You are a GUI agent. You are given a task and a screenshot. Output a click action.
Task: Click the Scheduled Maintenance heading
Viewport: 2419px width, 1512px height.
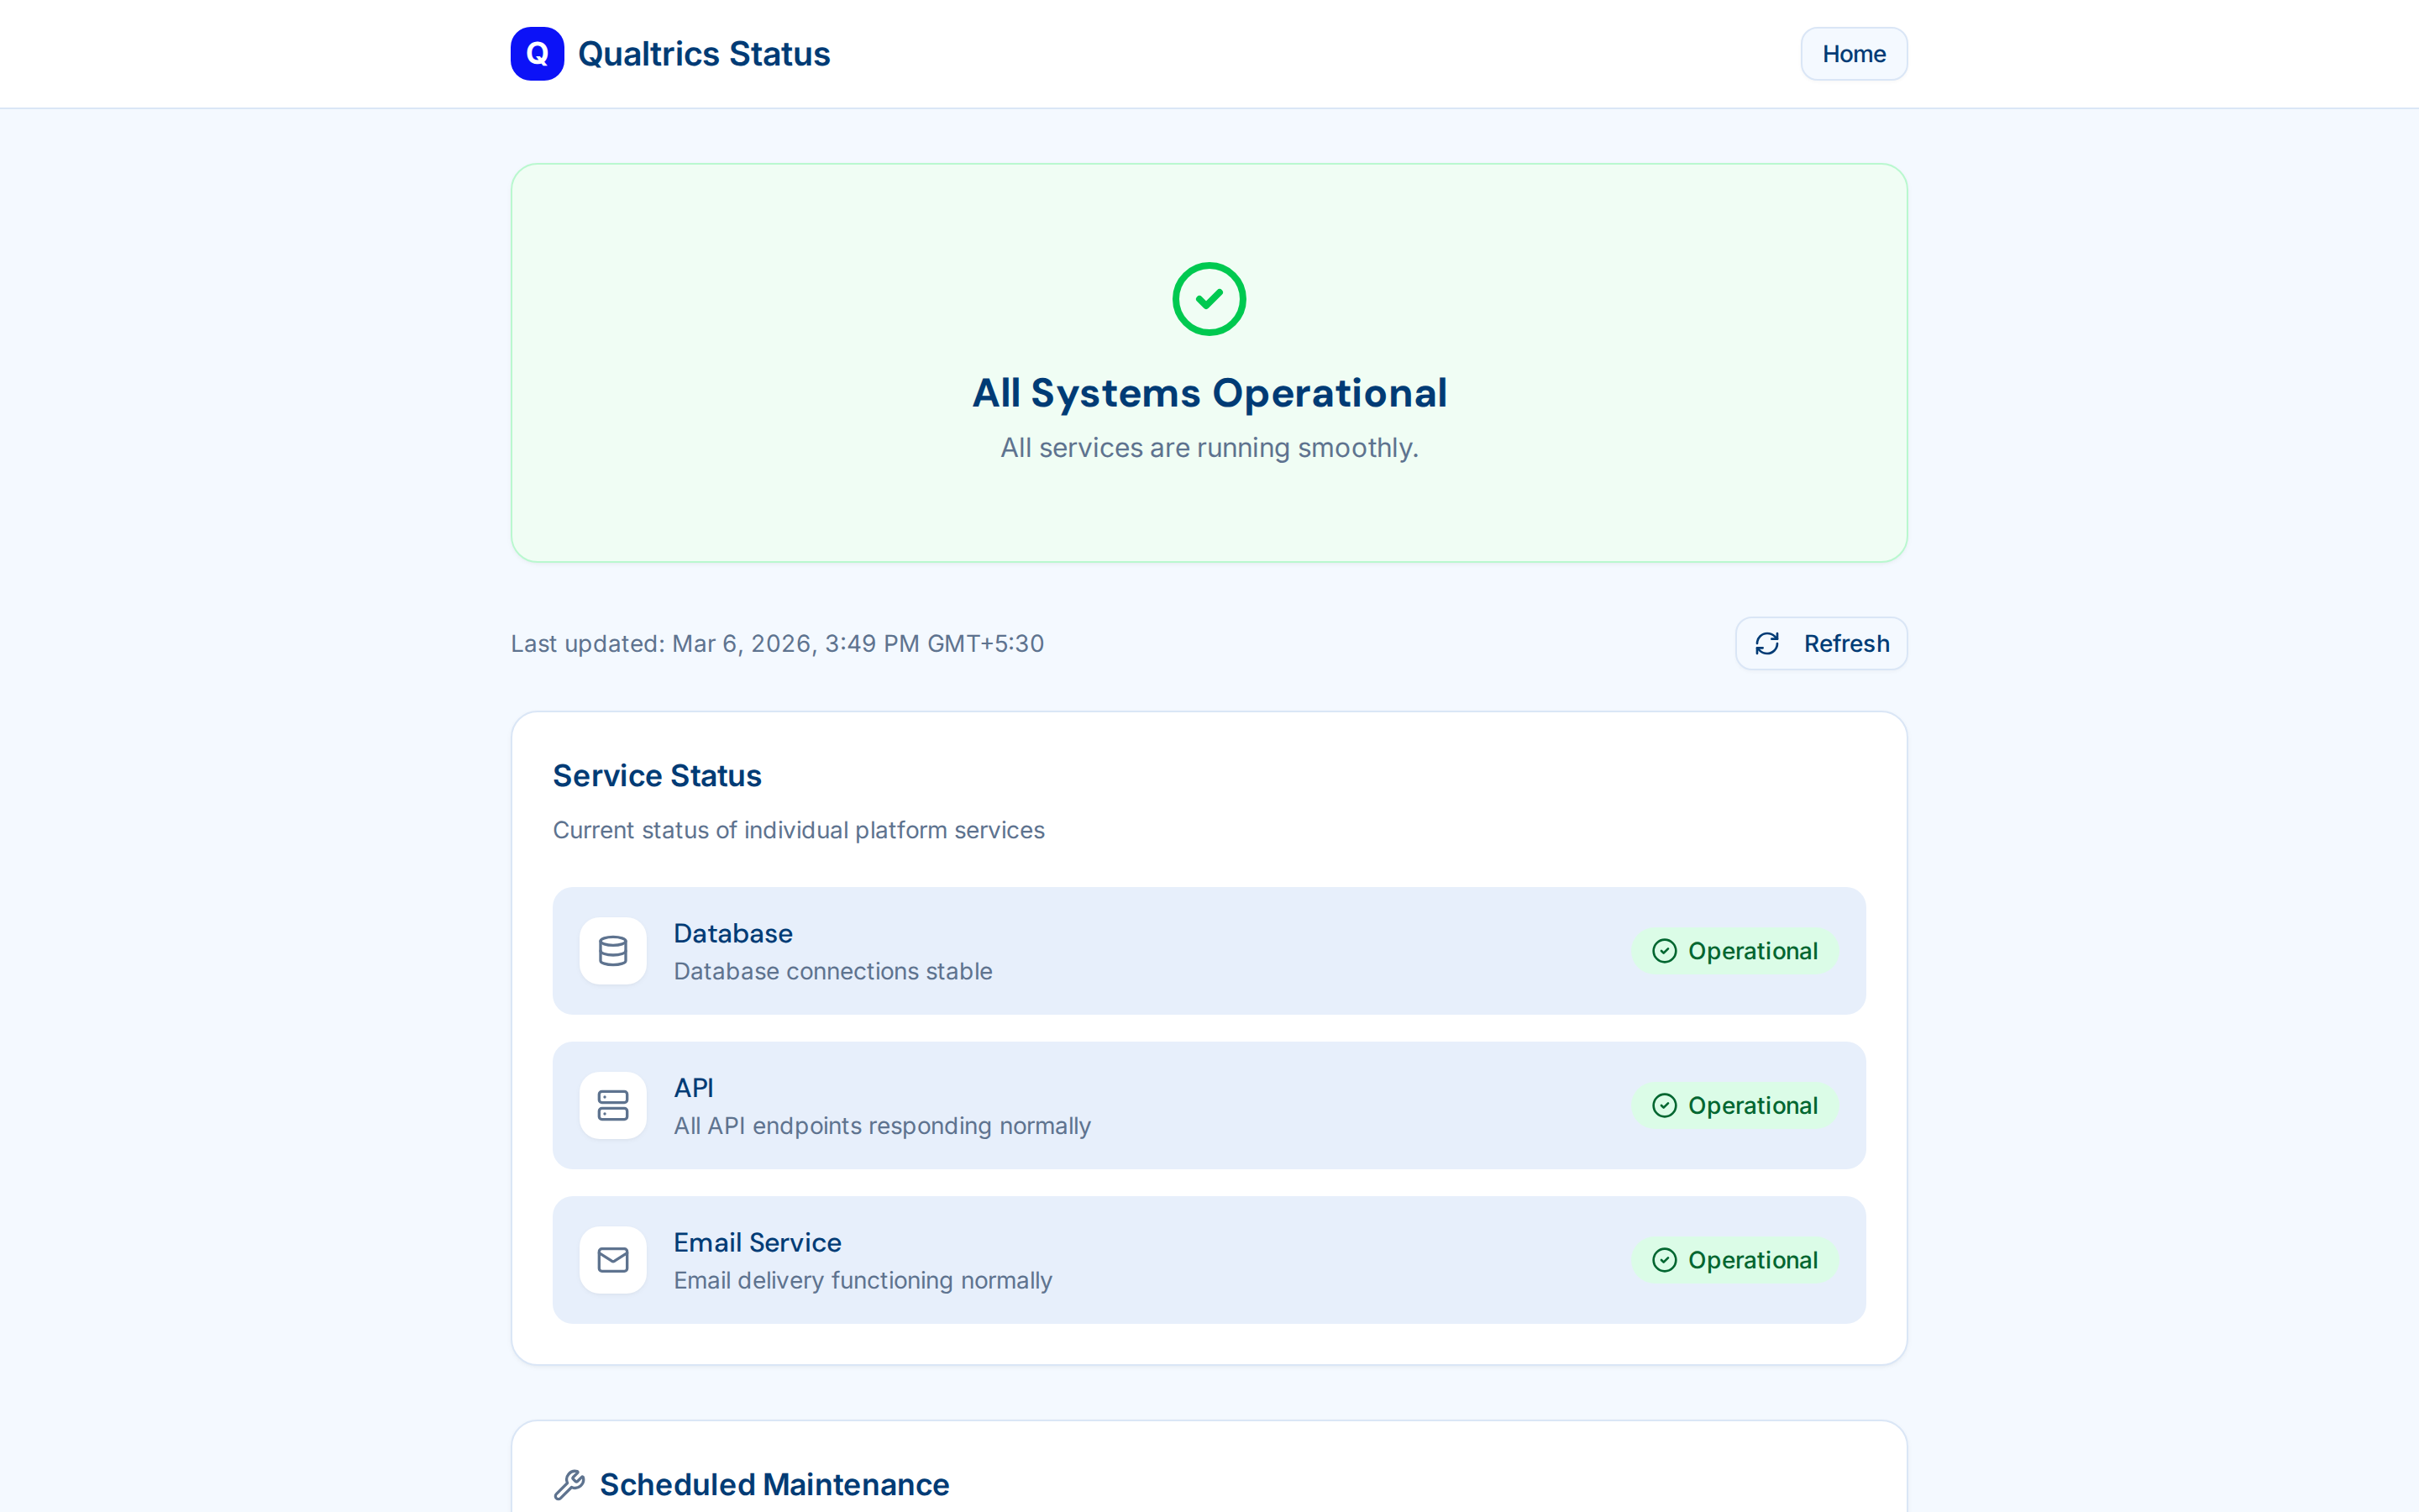pyautogui.click(x=774, y=1485)
